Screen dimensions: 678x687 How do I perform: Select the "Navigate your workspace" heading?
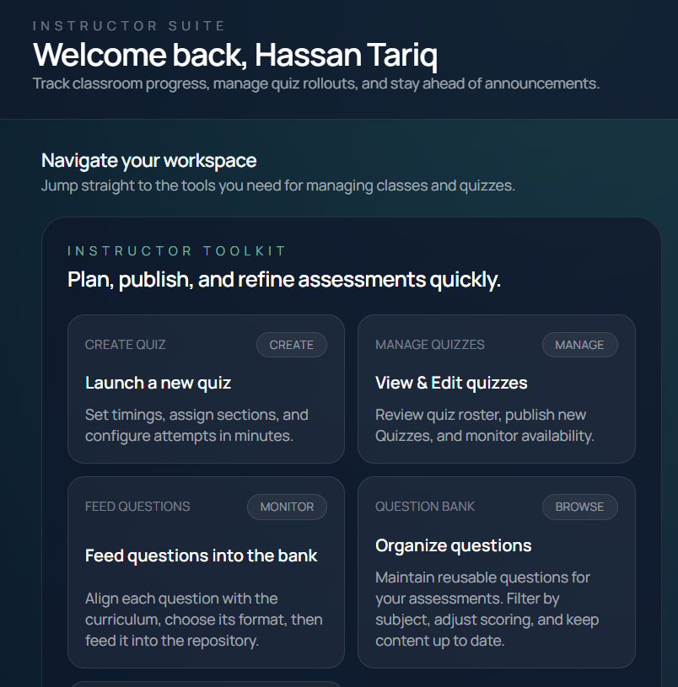(148, 160)
